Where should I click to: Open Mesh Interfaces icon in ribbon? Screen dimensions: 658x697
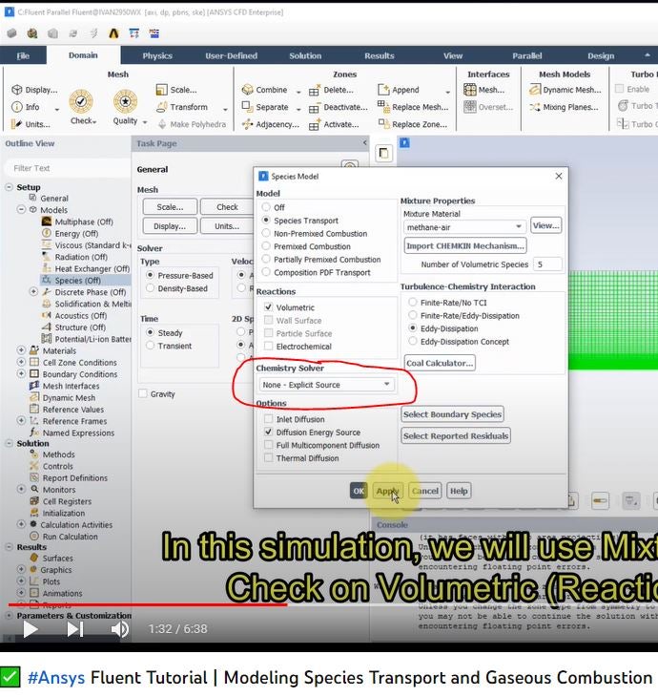coord(470,90)
